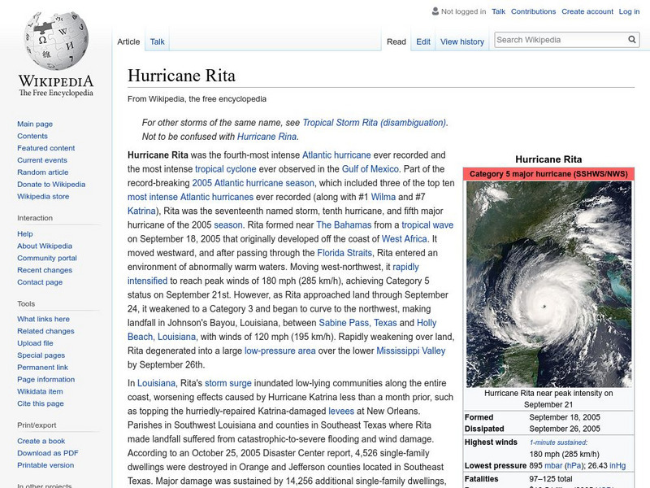This screenshot has width=650, height=488.
Task: Click the Create account link
Action: tap(587, 11)
